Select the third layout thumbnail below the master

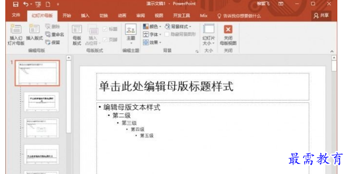pos(41,154)
